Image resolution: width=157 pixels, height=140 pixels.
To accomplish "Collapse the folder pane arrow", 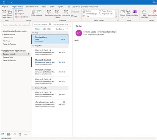I will coord(29,23).
